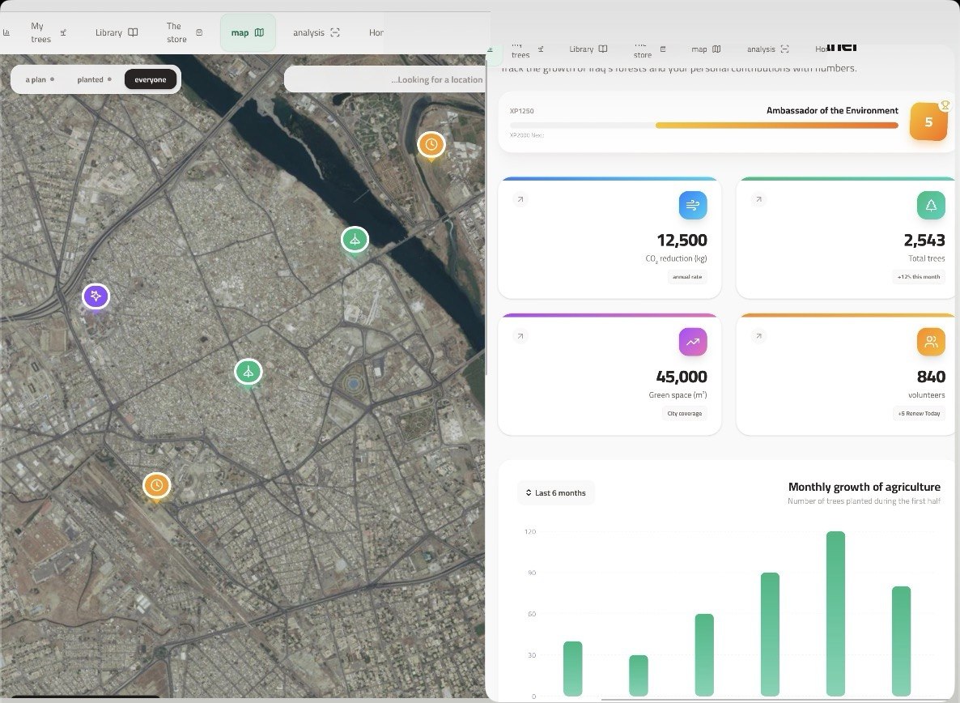This screenshot has height=703, width=960.
Task: Select the 'a plan' map filter
Action: coord(40,79)
